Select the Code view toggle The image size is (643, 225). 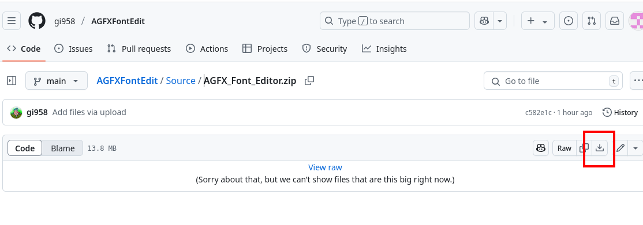pos(25,148)
